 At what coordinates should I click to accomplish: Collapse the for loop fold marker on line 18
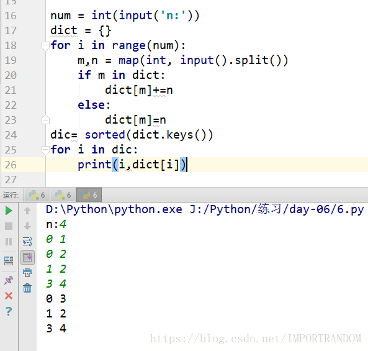(45, 45)
